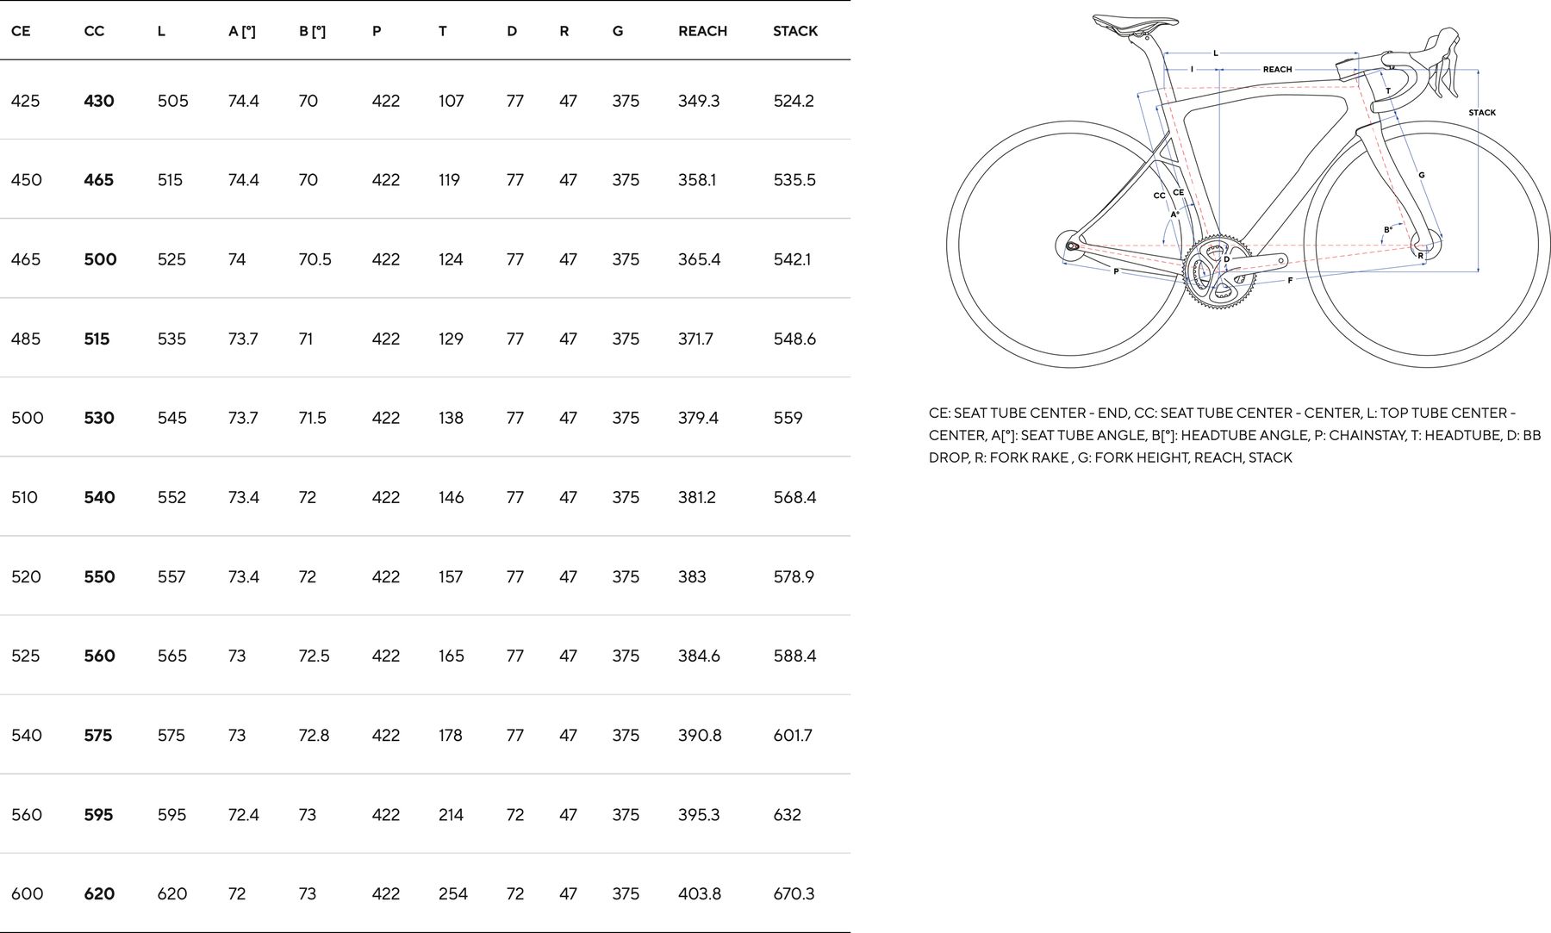Image resolution: width=1551 pixels, height=933 pixels.
Task: Select headtube length value 254
Action: click(x=452, y=894)
